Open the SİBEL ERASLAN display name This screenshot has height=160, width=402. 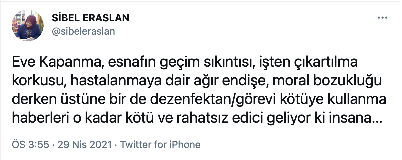(90, 18)
